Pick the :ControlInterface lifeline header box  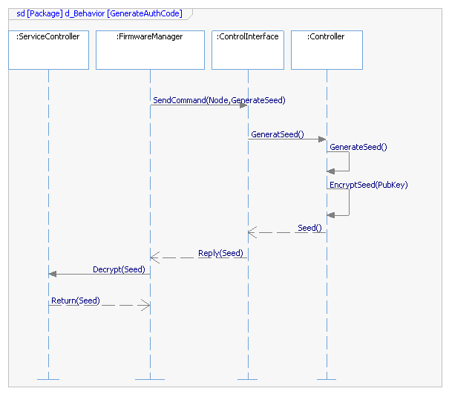[x=248, y=50]
